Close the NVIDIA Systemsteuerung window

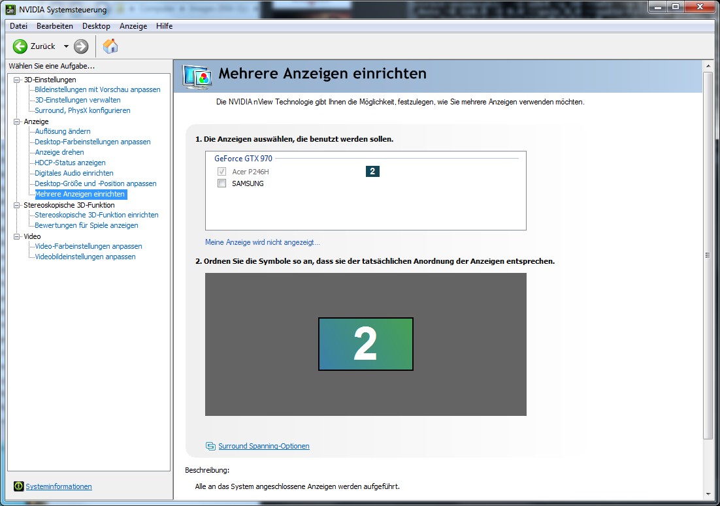[x=700, y=7]
